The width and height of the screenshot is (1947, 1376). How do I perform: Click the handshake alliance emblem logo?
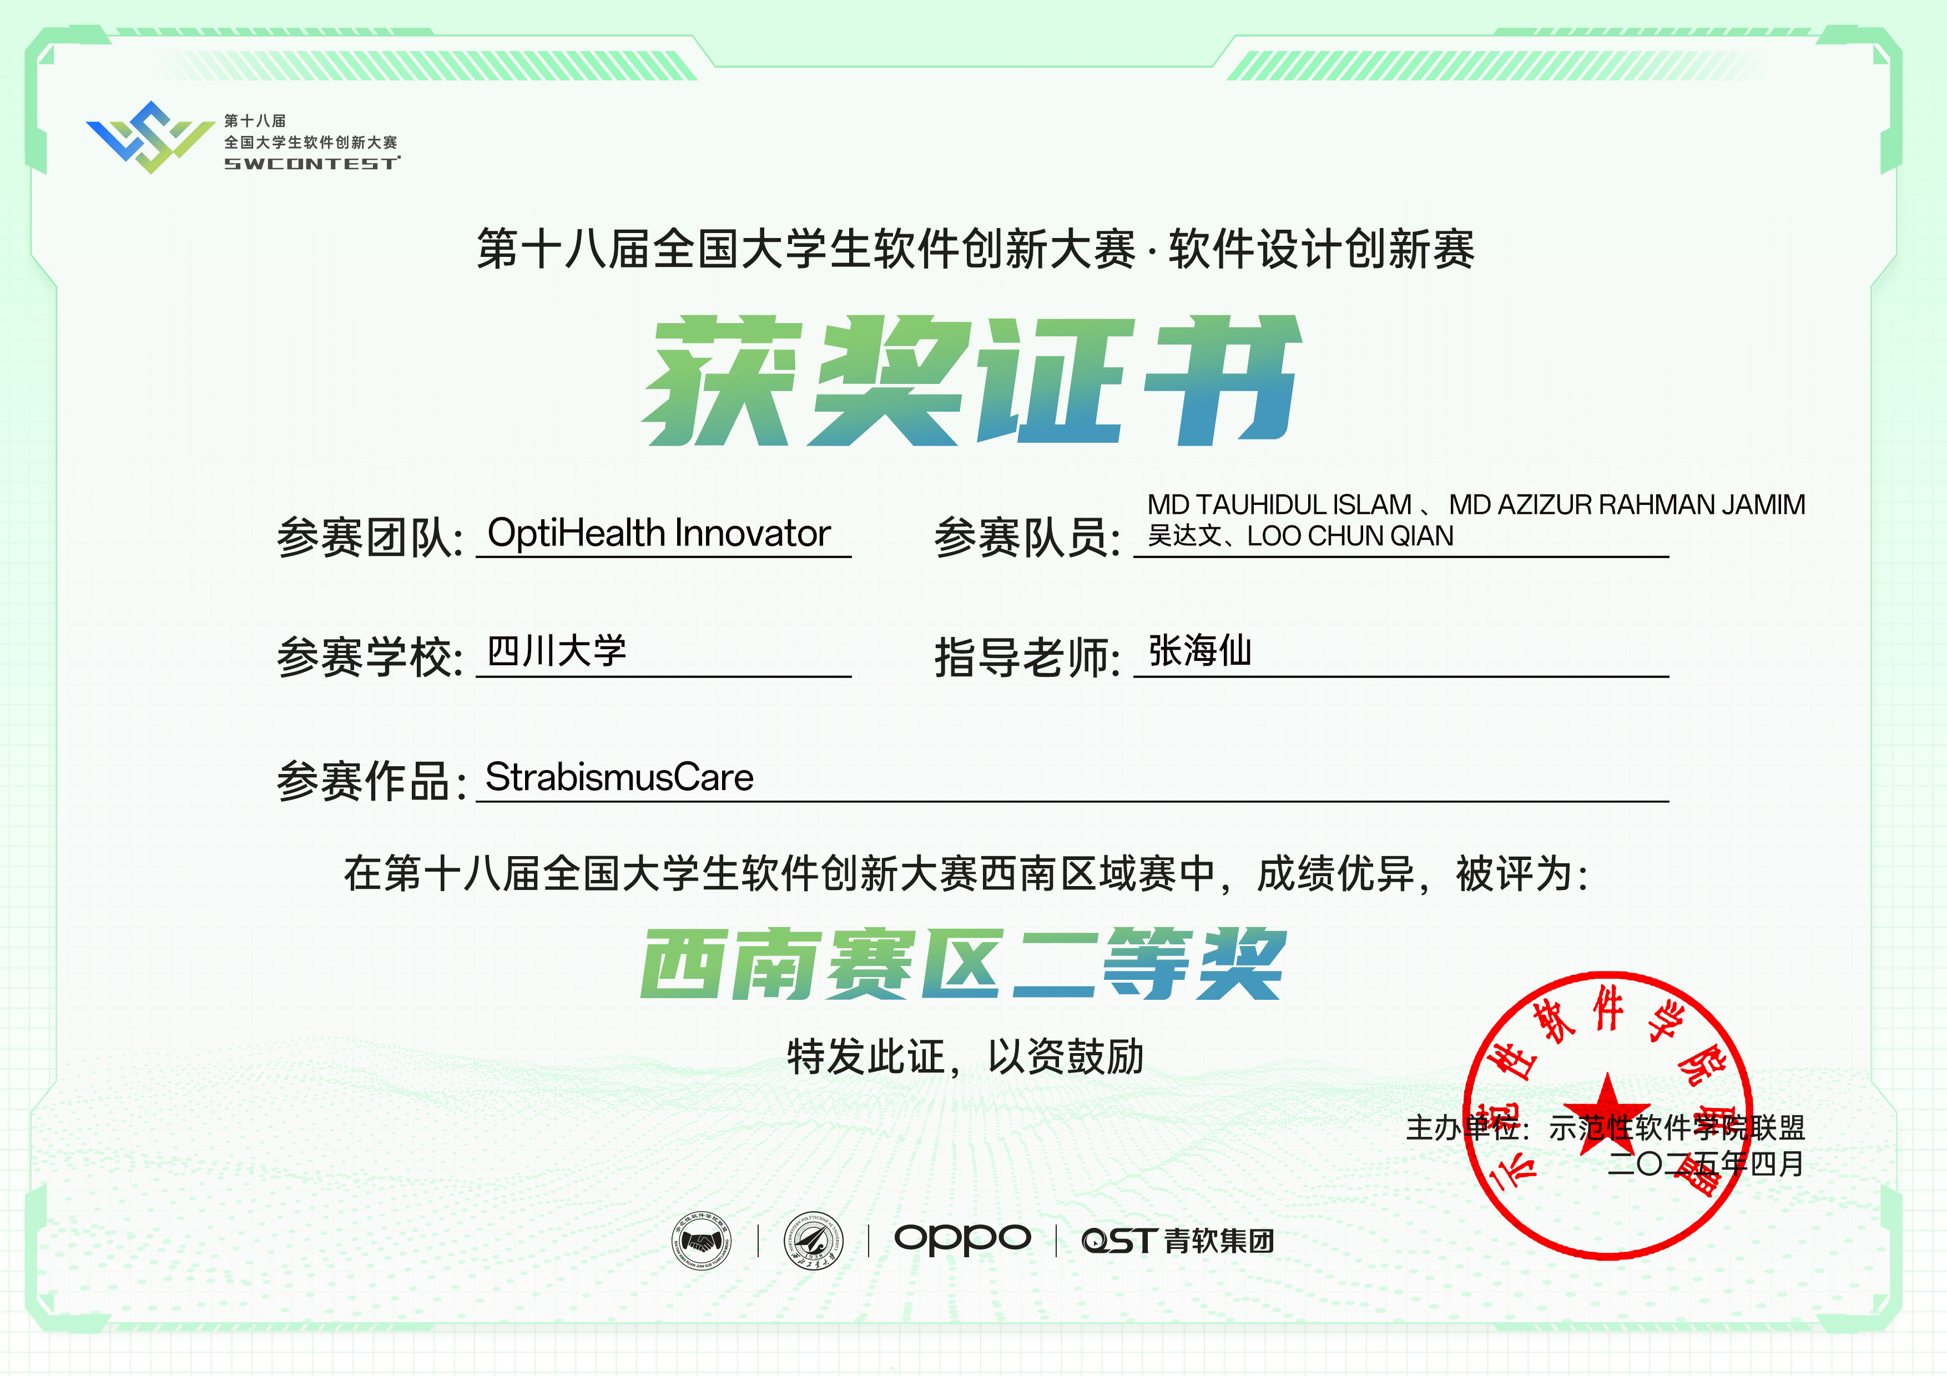coord(702,1241)
